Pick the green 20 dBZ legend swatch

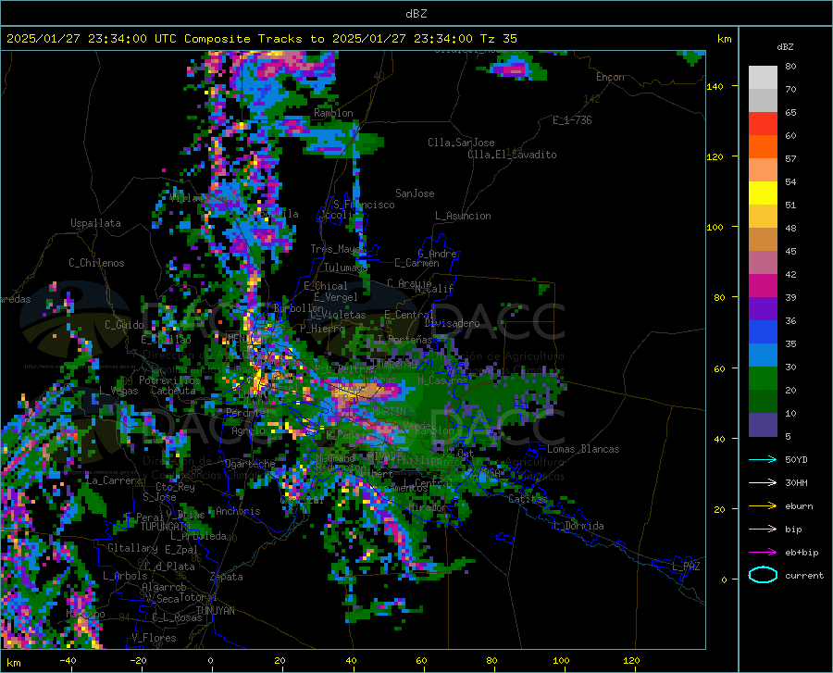pos(763,379)
